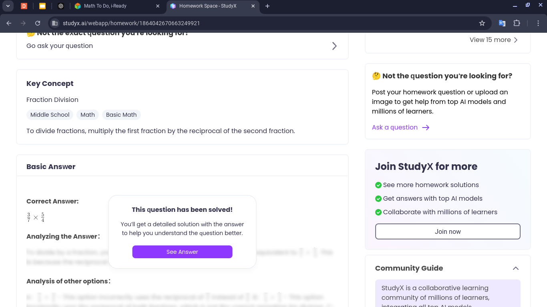Click the Correct Answer label
Image resolution: width=547 pixels, height=307 pixels.
click(52, 201)
